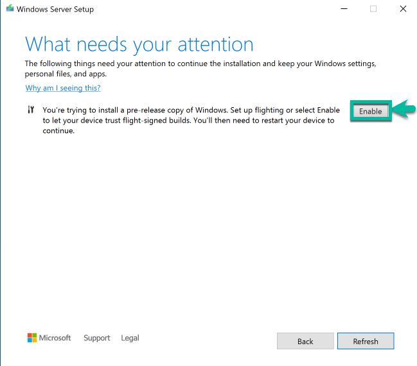Screen dimensions: 417x366
Task: Click the Refresh button
Action: [366, 341]
